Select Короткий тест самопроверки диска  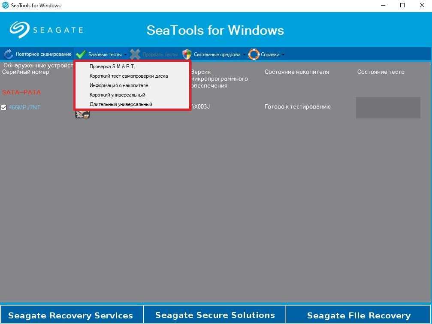tap(132, 76)
